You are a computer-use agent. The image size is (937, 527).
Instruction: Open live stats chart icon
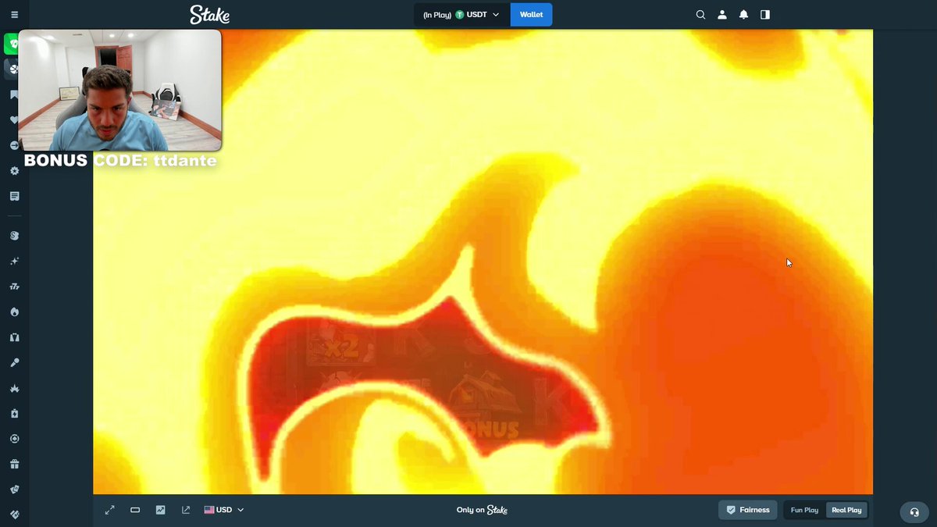(x=160, y=510)
